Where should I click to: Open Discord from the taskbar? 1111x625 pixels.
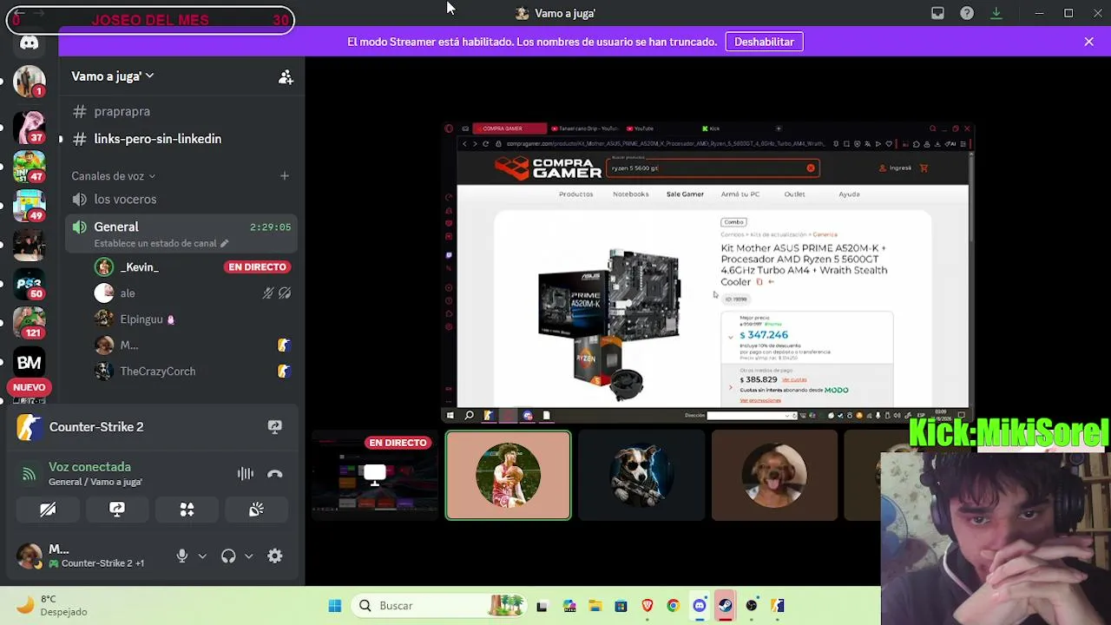point(700,606)
